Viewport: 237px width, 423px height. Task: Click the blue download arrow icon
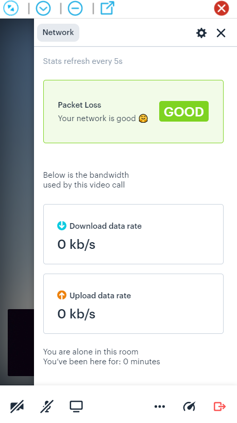pyautogui.click(x=62, y=226)
